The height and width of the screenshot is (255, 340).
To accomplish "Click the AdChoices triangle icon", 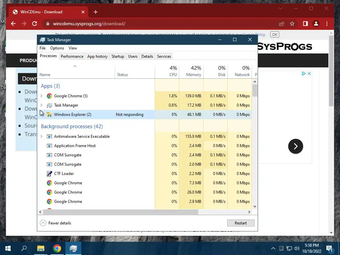I will (304, 73).
